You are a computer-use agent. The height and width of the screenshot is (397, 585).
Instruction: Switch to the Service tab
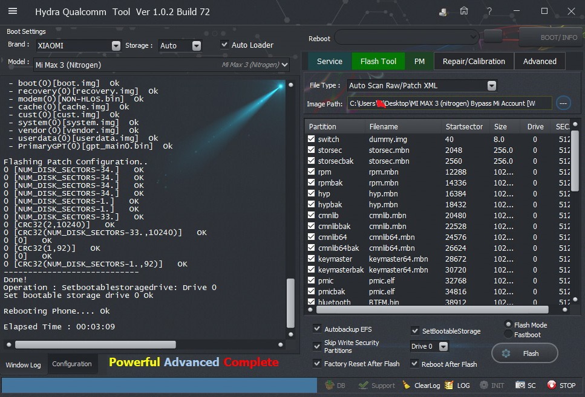pos(330,61)
